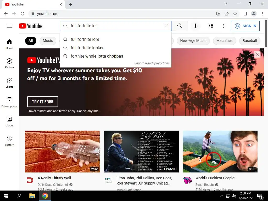Share this page icon in address bar
Viewport: 268px width, 201px height.
click(227, 14)
